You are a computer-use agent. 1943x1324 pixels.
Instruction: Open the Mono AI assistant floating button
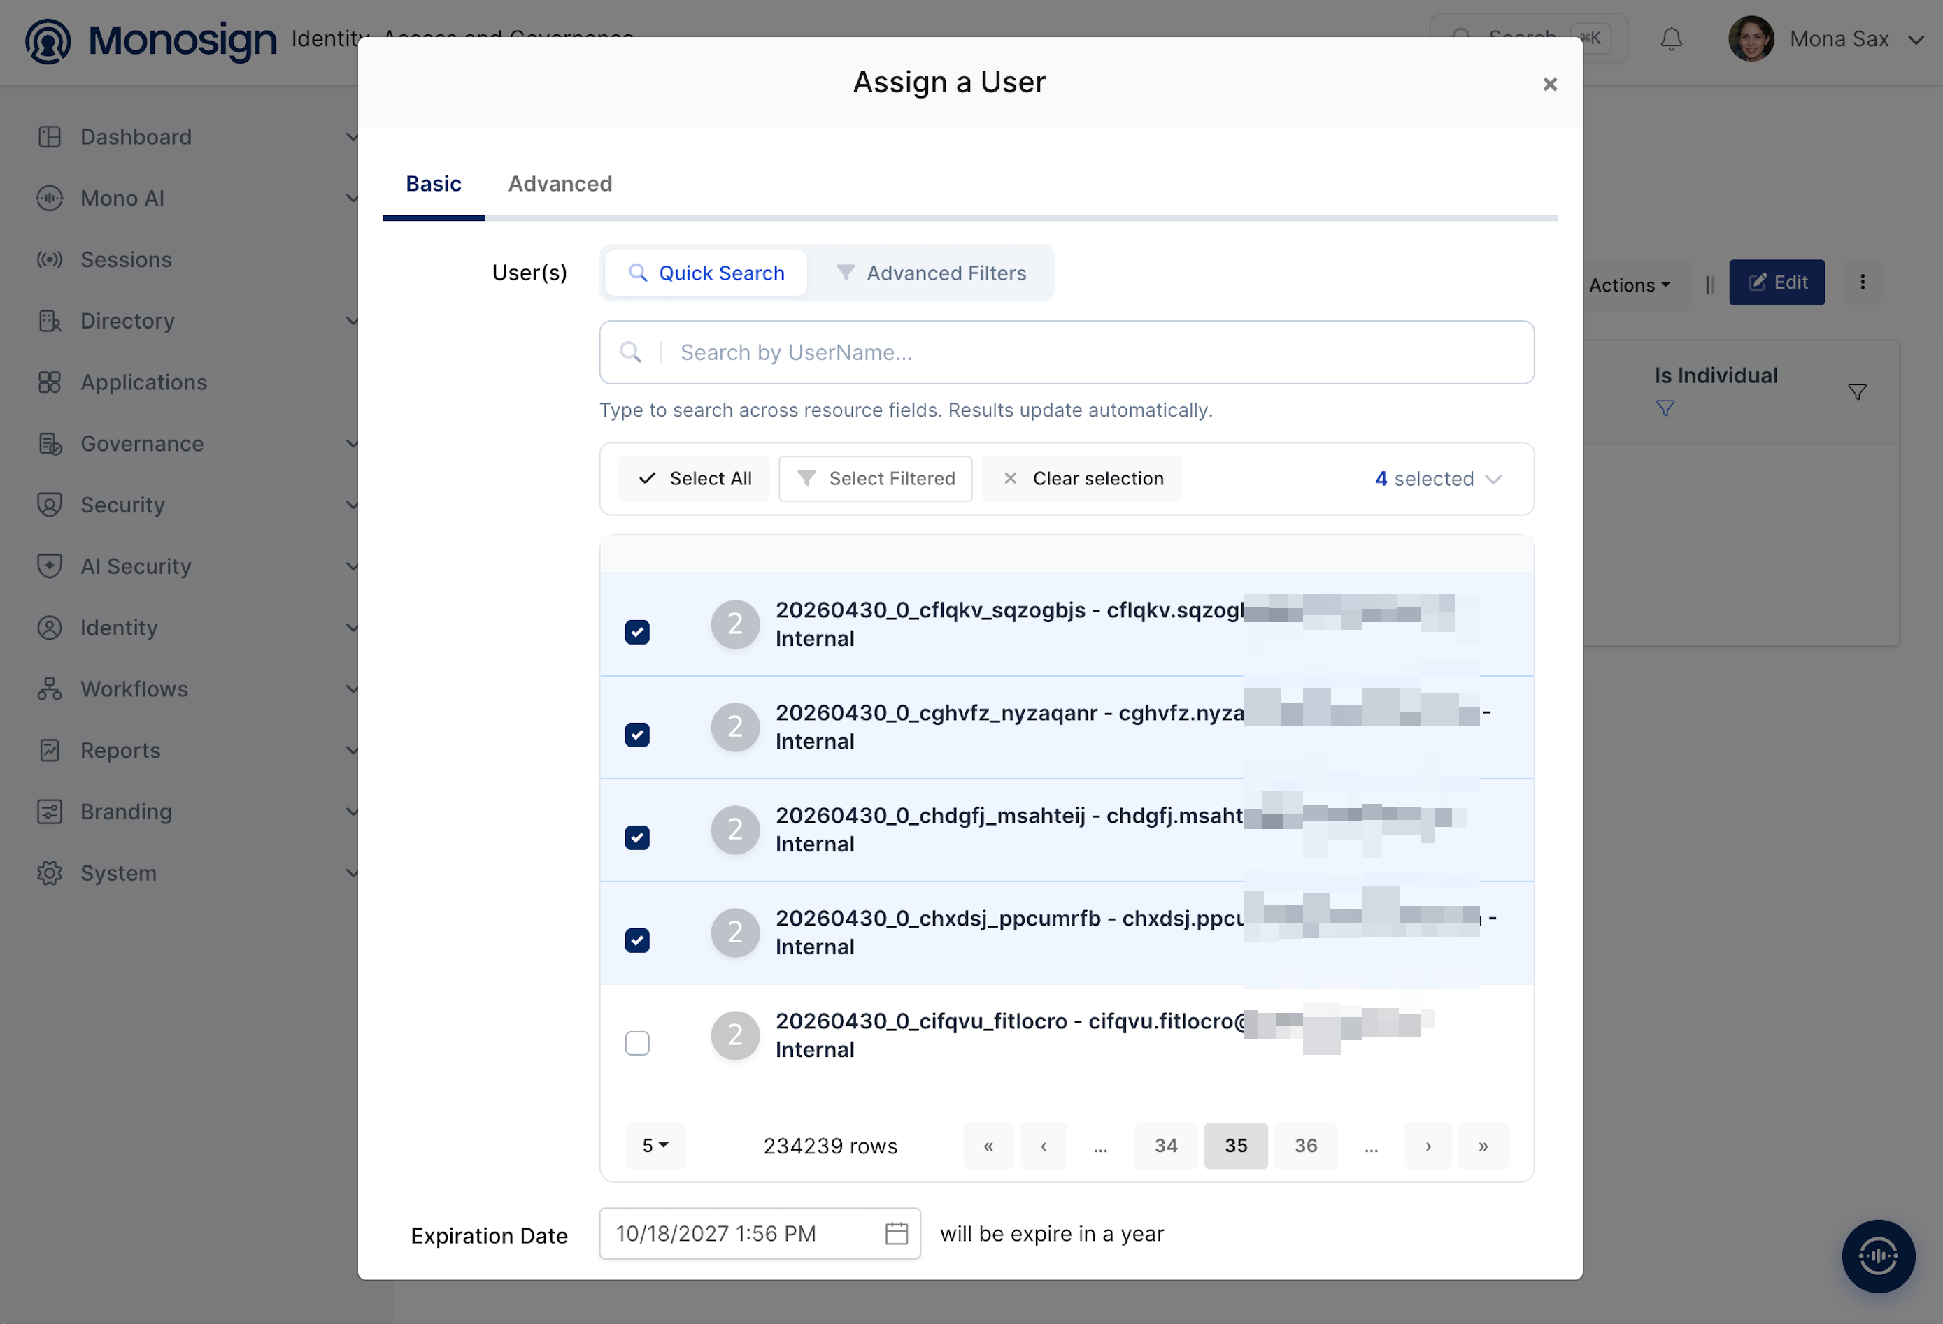1878,1255
